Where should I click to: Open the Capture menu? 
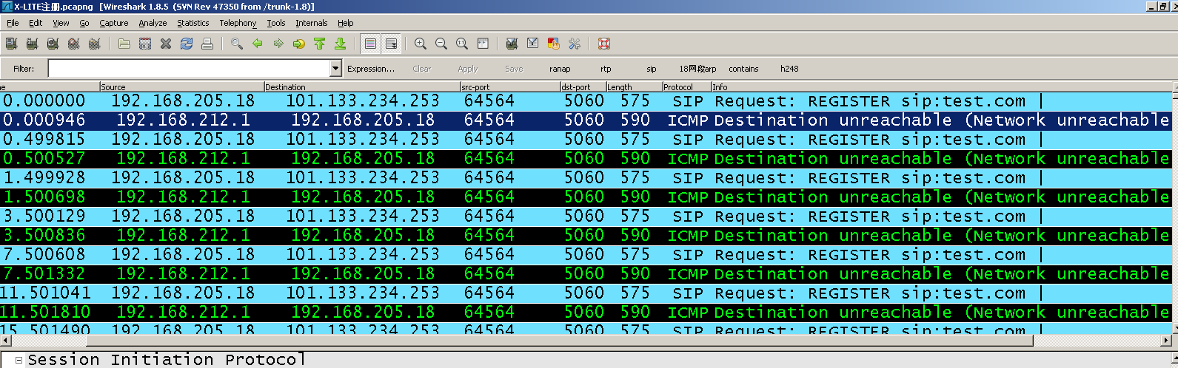[114, 23]
